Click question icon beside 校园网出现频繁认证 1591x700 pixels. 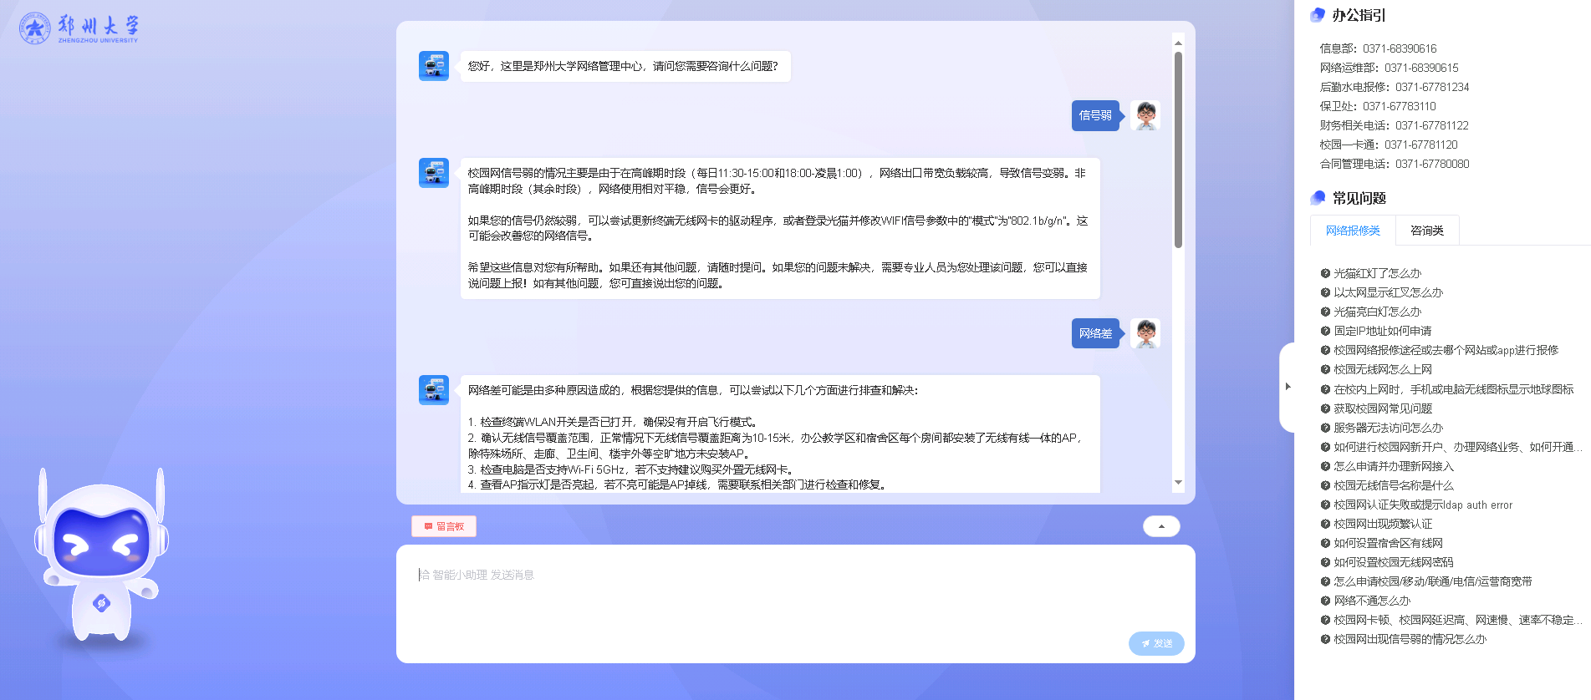click(x=1325, y=524)
